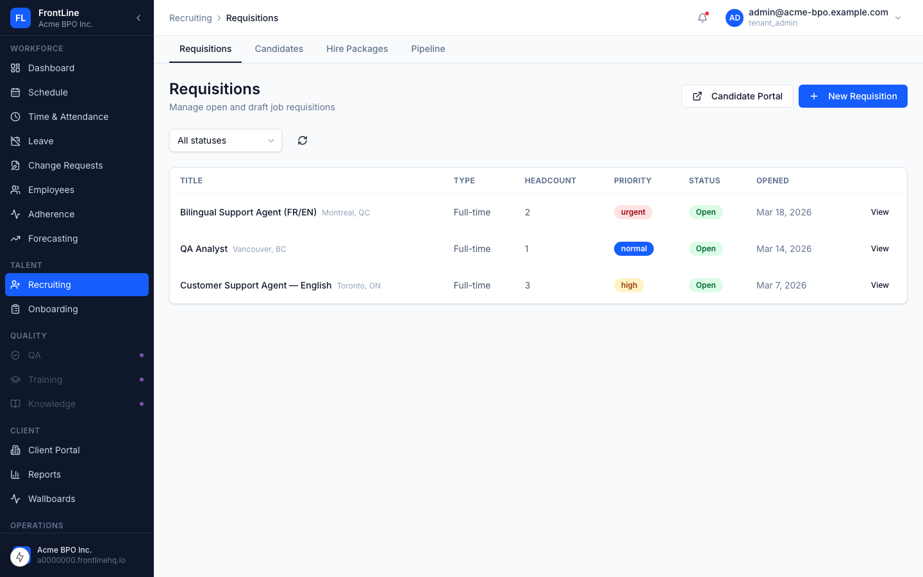This screenshot has width=923, height=577.
Task: Navigate to Adherence in sidebar
Action: coord(51,214)
